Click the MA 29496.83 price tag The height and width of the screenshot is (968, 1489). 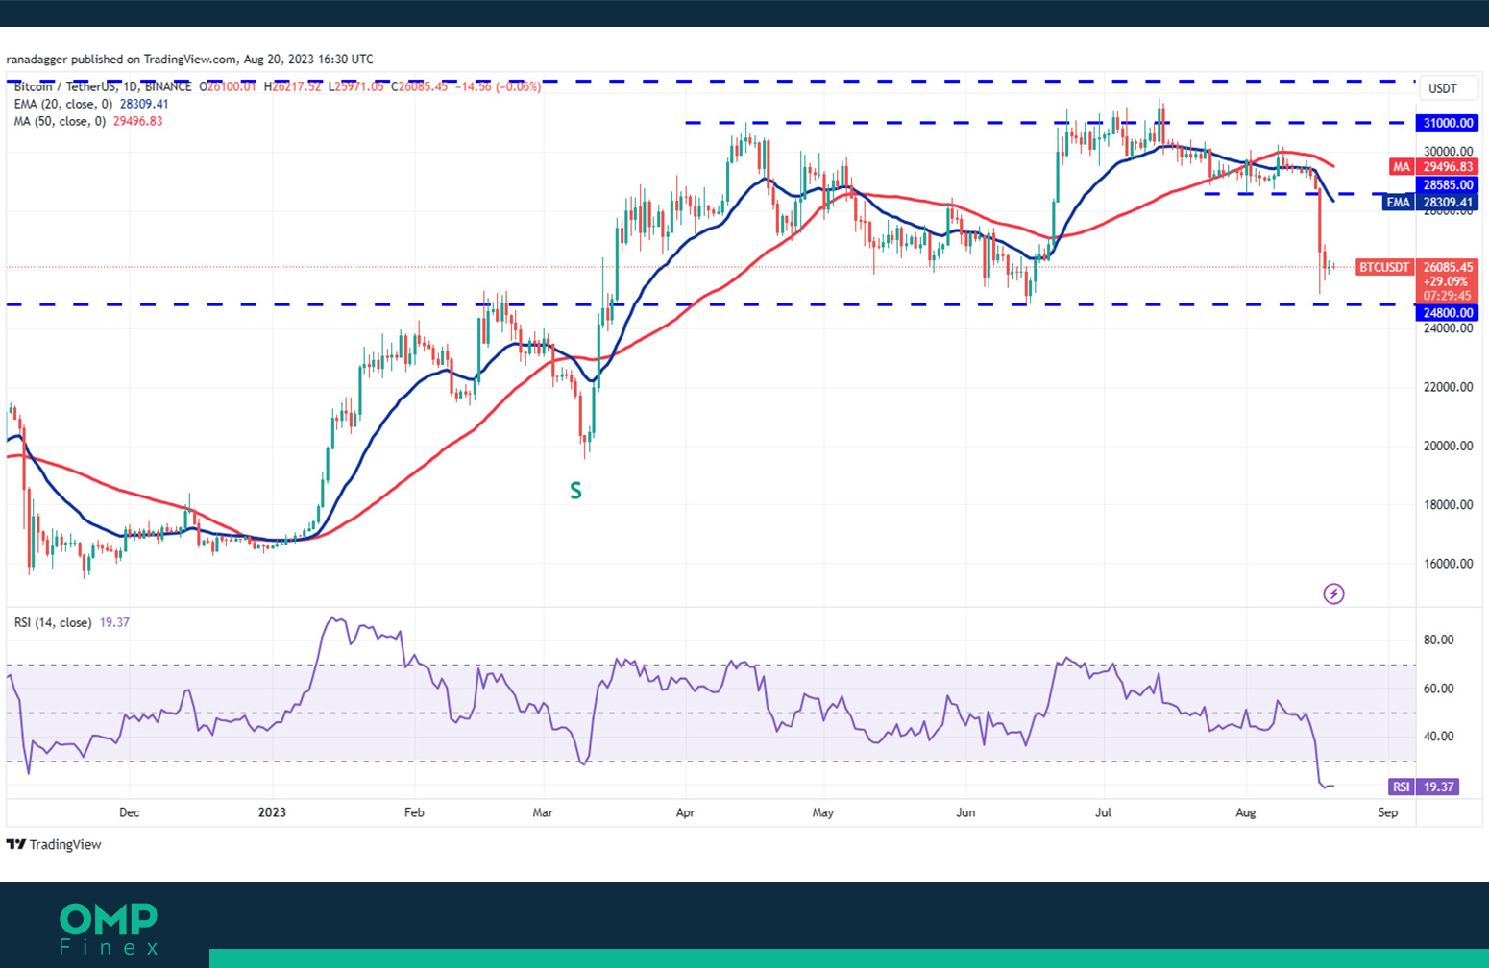coord(1433,167)
